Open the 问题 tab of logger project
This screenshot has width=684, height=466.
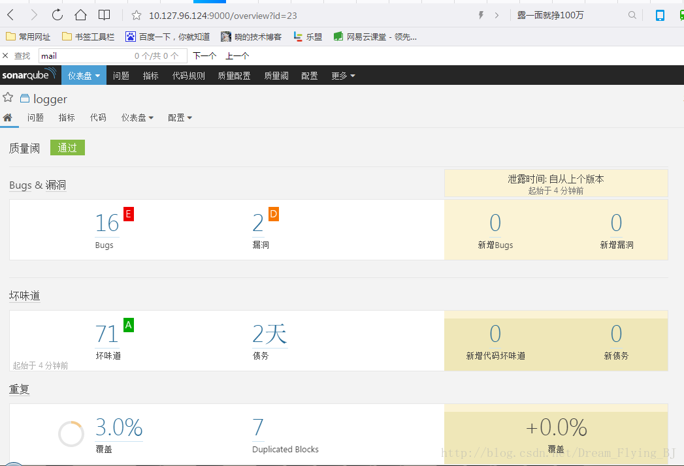tap(35, 117)
